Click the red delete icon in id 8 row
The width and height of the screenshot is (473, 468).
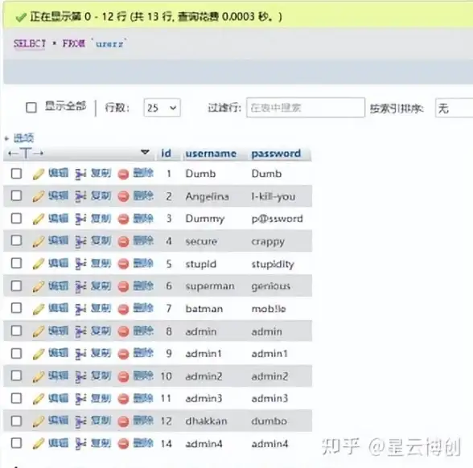click(x=123, y=331)
